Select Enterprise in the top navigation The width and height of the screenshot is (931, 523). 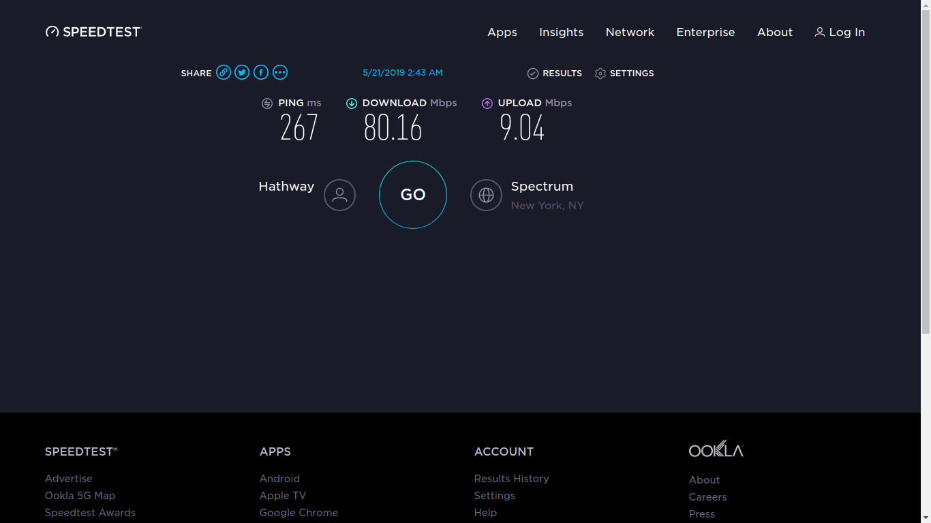[x=705, y=32]
